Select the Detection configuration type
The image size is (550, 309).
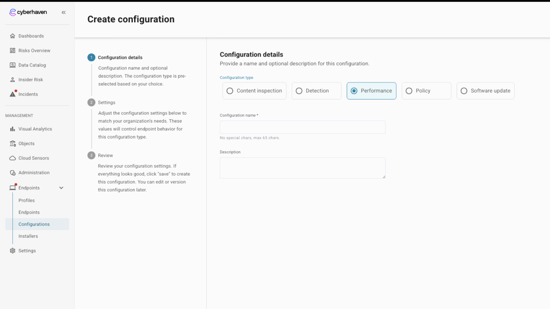coord(299,91)
